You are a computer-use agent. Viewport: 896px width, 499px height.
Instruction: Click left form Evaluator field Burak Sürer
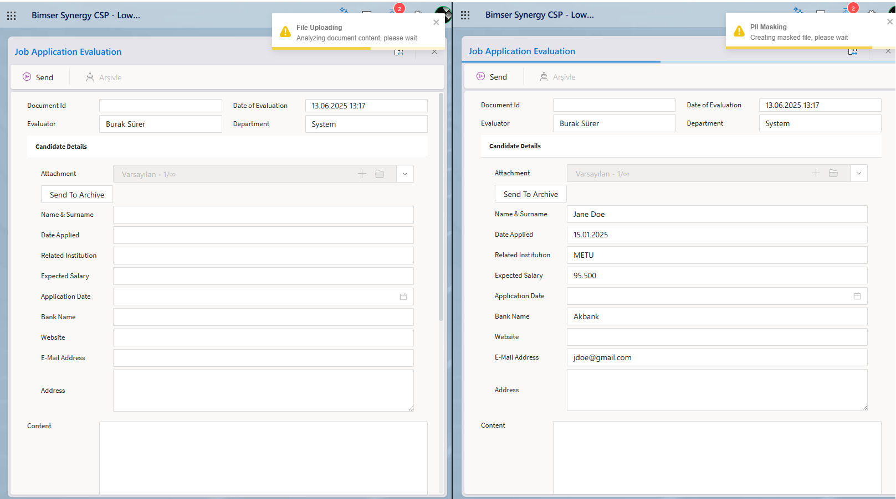(x=161, y=124)
